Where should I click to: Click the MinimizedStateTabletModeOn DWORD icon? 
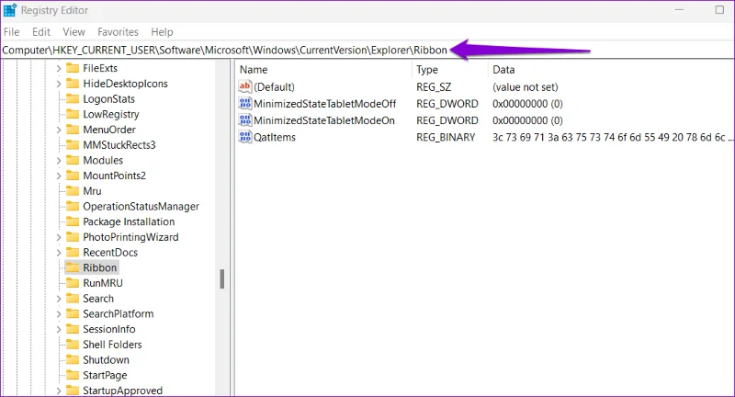click(245, 120)
